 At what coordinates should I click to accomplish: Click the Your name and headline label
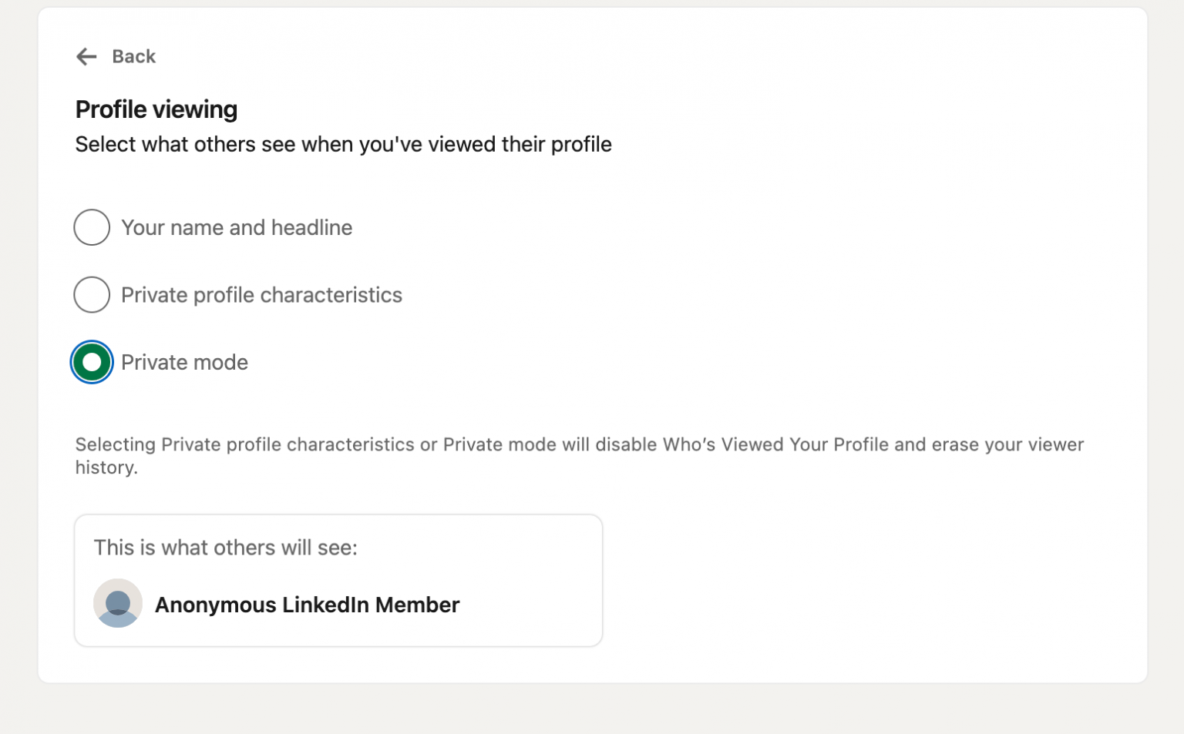click(237, 227)
